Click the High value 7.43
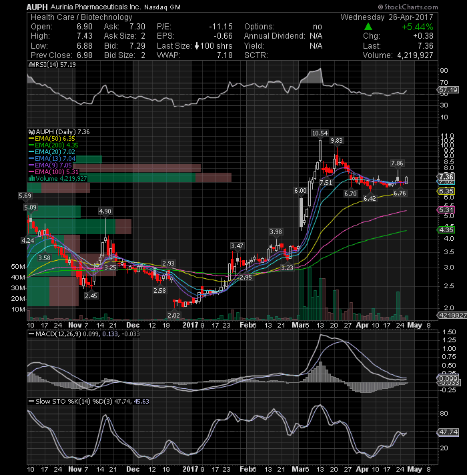Screen dimensions: 467x475 (85, 36)
